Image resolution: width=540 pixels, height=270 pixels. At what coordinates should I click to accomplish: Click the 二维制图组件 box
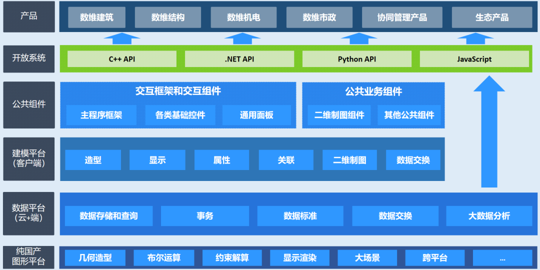pos(339,115)
